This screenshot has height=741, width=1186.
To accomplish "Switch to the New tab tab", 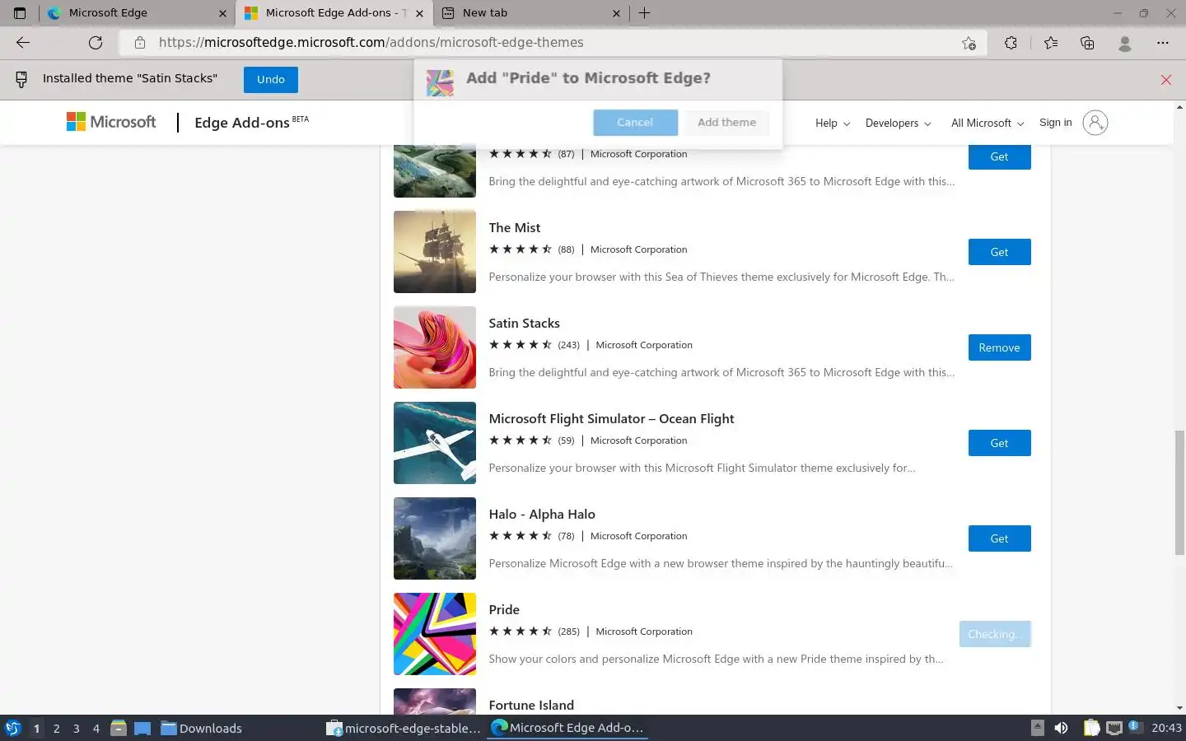I will tap(531, 13).
